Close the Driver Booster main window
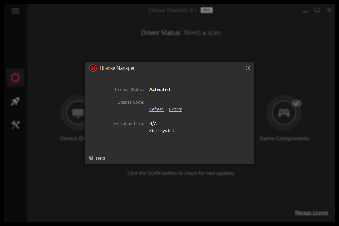 (x=329, y=10)
